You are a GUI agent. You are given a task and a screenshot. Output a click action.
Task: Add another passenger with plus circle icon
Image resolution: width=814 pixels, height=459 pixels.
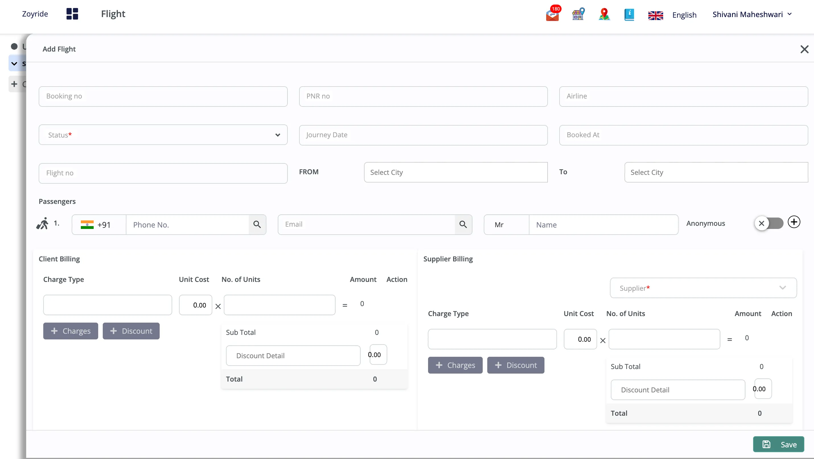pos(794,222)
